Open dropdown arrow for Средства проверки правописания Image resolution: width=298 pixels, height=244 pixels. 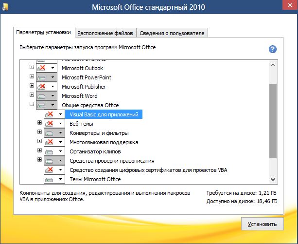click(x=60, y=160)
